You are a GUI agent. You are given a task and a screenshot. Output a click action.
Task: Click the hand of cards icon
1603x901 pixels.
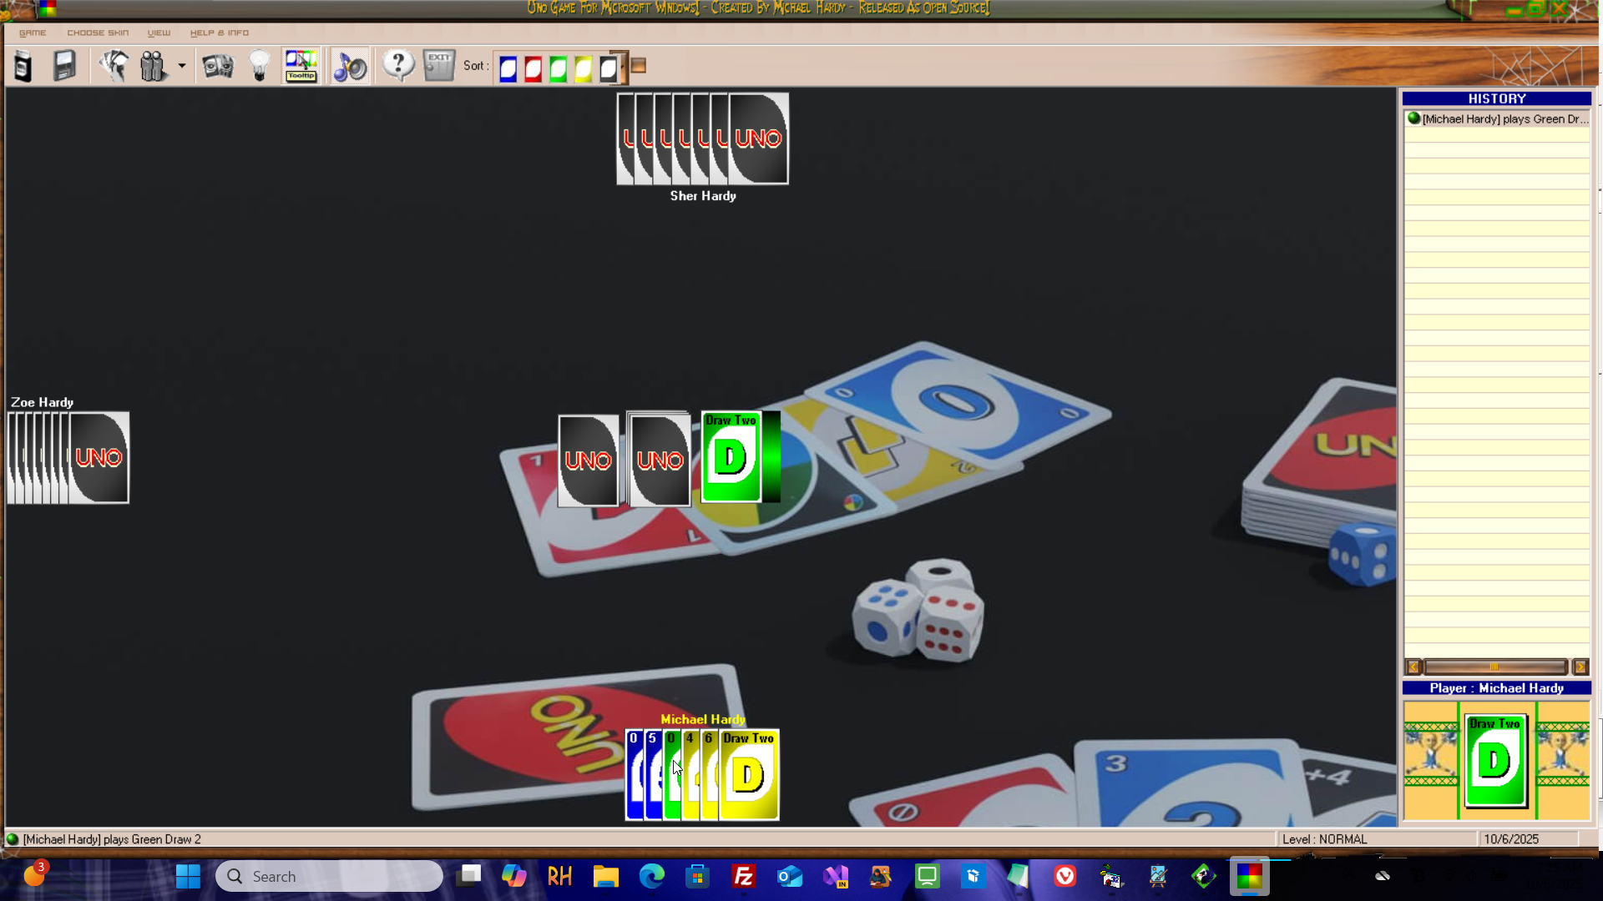point(114,66)
